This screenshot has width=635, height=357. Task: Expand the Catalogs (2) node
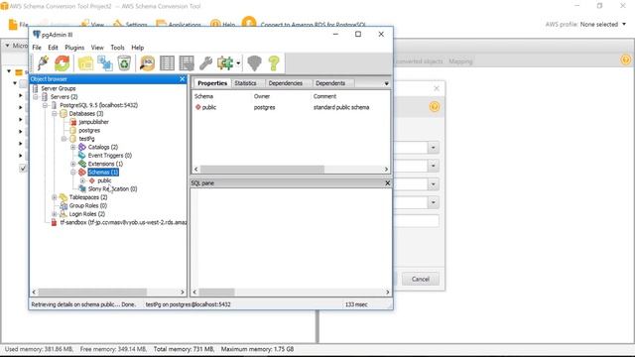pyautogui.click(x=72, y=147)
